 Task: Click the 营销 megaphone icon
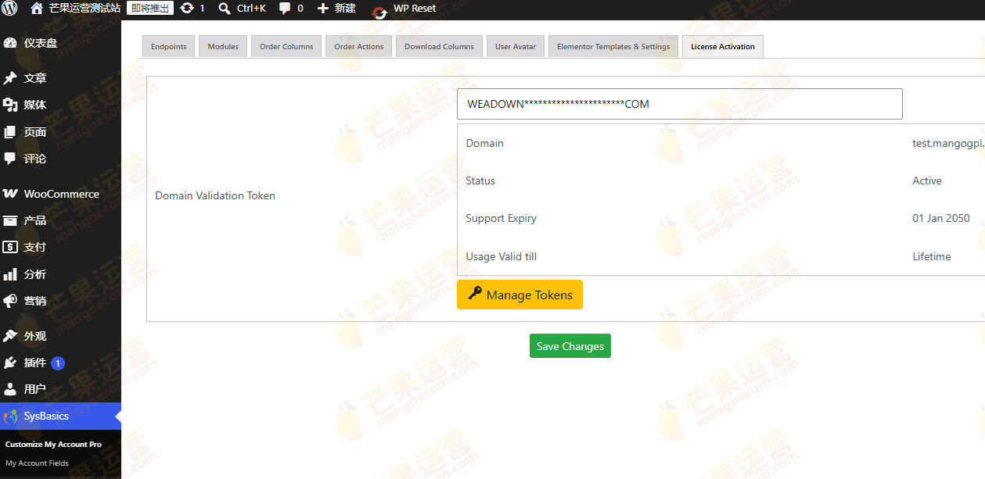point(10,301)
